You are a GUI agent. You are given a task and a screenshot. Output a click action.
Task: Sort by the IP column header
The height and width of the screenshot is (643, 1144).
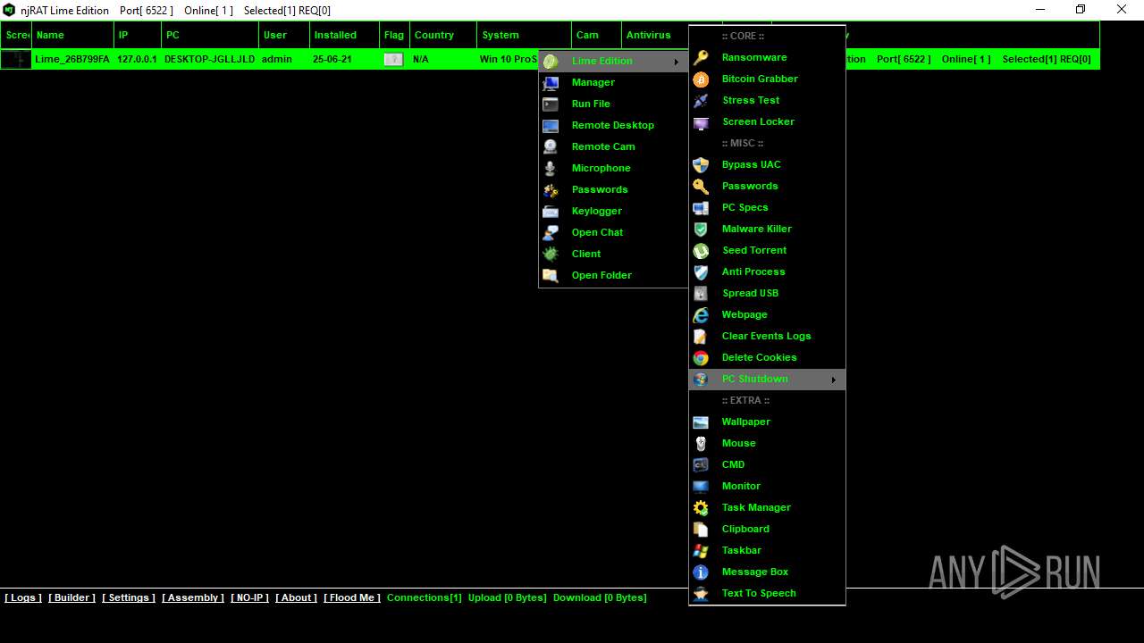pyautogui.click(x=138, y=35)
